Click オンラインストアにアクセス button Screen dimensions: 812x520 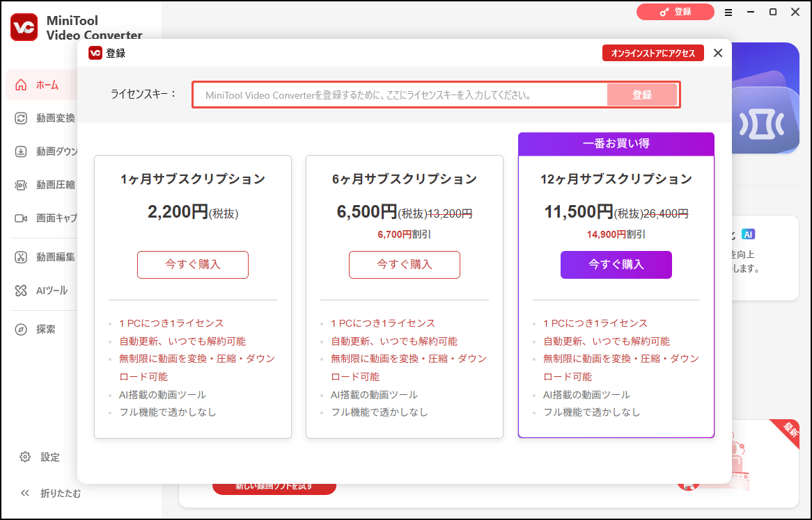point(653,53)
